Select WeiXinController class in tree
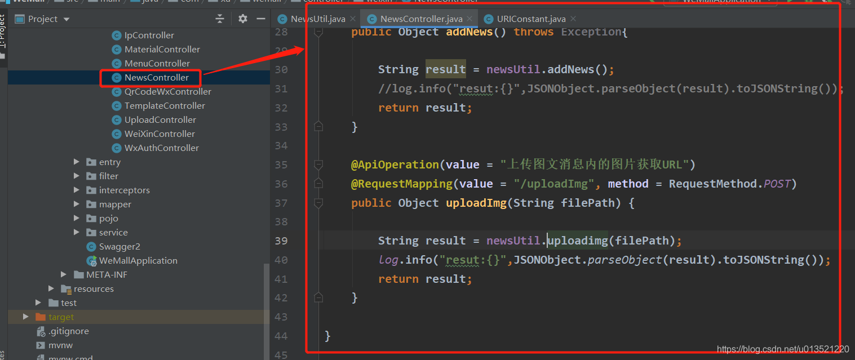The image size is (855, 360). click(160, 134)
